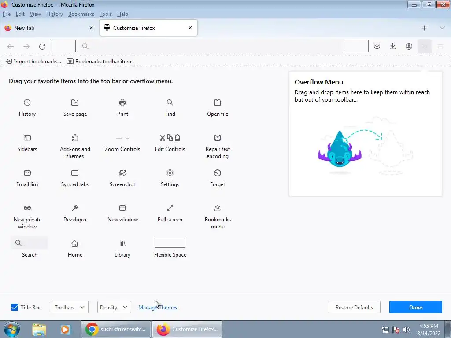Close the Customize Firefox tab
Viewport: 451px width, 338px height.
pyautogui.click(x=190, y=28)
